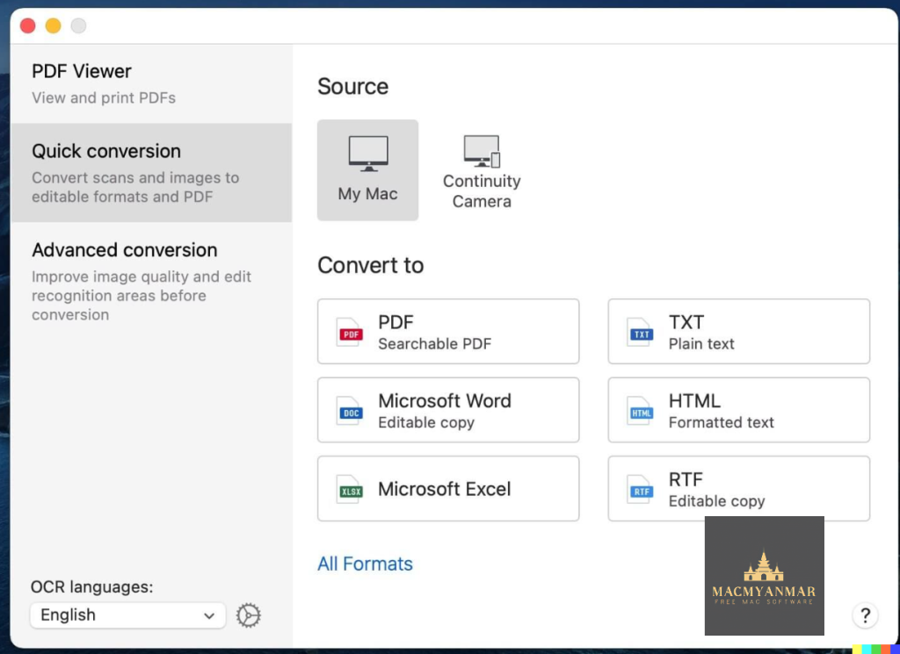
Task: Click the My Mac monitor icon
Action: [x=368, y=154]
